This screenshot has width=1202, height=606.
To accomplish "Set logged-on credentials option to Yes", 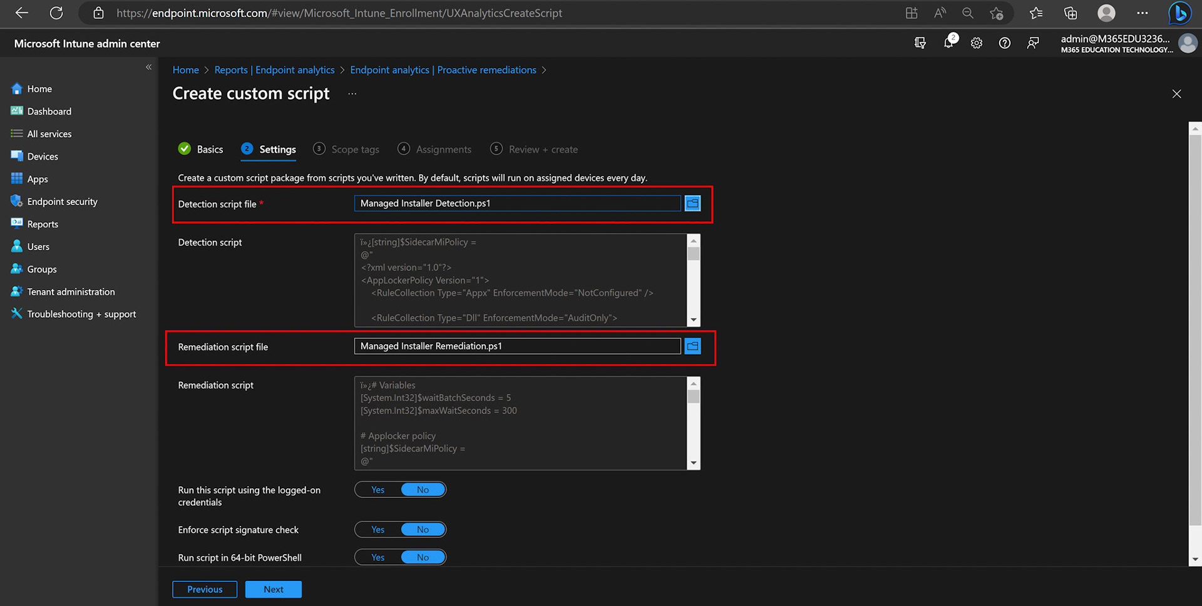I will click(378, 490).
